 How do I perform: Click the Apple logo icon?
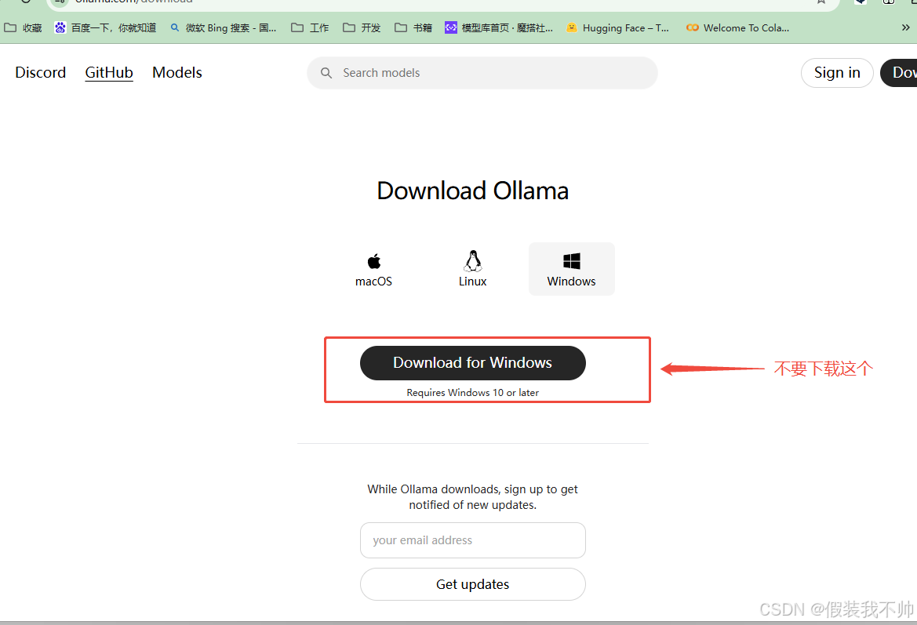tap(373, 261)
